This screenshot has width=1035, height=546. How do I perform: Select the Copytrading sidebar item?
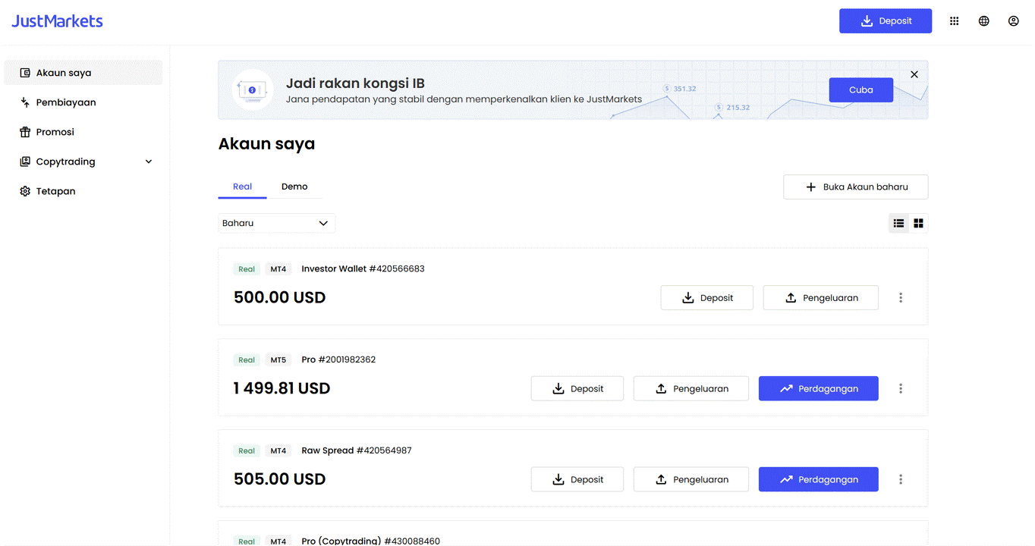pos(83,162)
